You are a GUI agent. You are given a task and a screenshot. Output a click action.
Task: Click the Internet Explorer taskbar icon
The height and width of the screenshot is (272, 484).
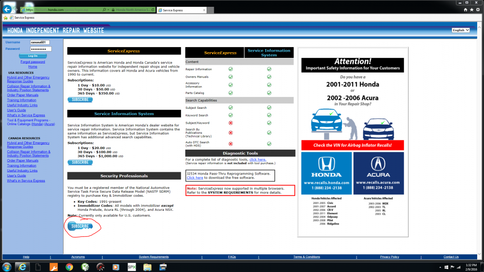[x=23, y=267]
